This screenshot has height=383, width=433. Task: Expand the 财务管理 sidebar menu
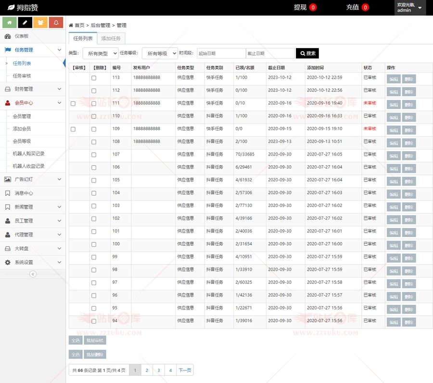[x=33, y=89]
